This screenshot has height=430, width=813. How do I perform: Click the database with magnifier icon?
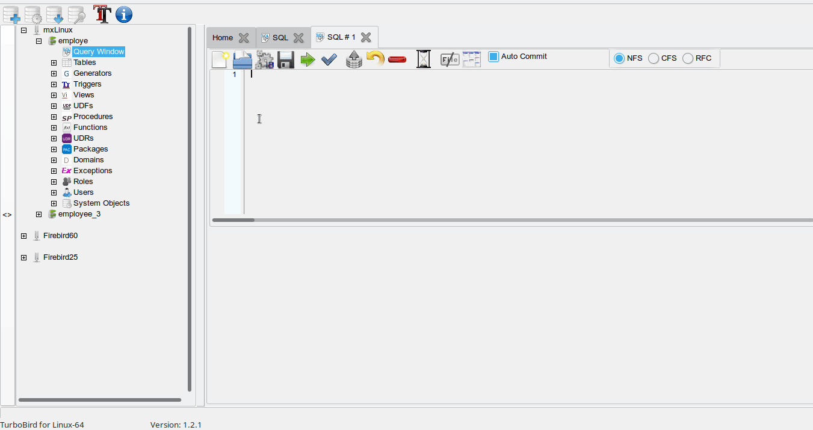click(76, 14)
